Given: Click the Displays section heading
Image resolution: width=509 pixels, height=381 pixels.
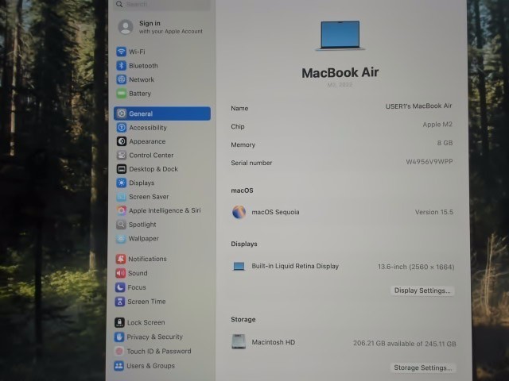Looking at the screenshot, I should point(244,244).
